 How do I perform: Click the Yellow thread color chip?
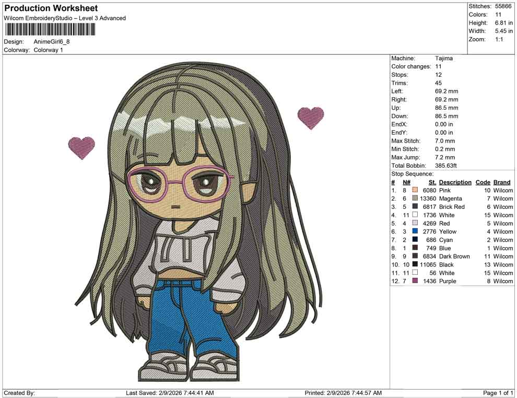(415, 231)
